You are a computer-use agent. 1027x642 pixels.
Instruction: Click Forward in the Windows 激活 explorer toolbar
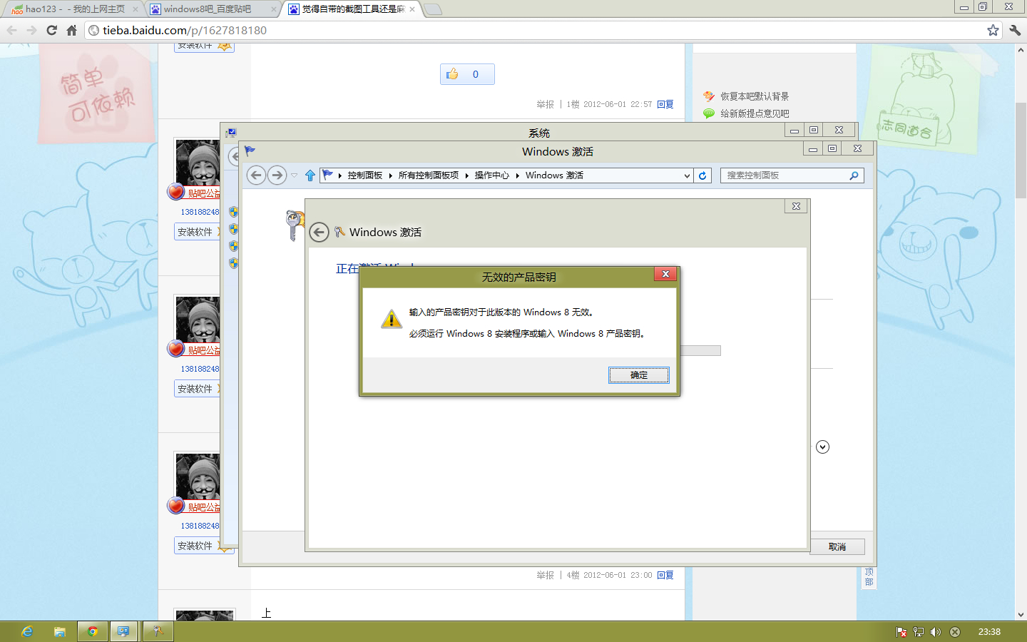[x=277, y=175]
